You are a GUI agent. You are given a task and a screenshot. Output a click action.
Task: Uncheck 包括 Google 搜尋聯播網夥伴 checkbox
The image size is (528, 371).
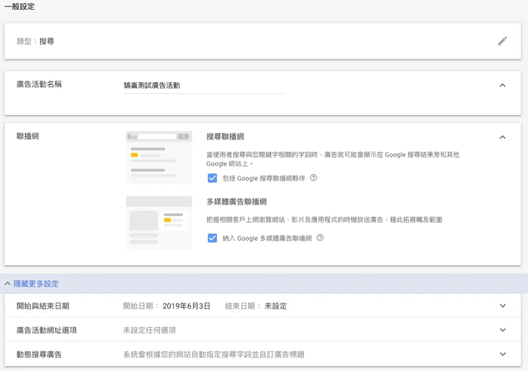click(x=212, y=178)
